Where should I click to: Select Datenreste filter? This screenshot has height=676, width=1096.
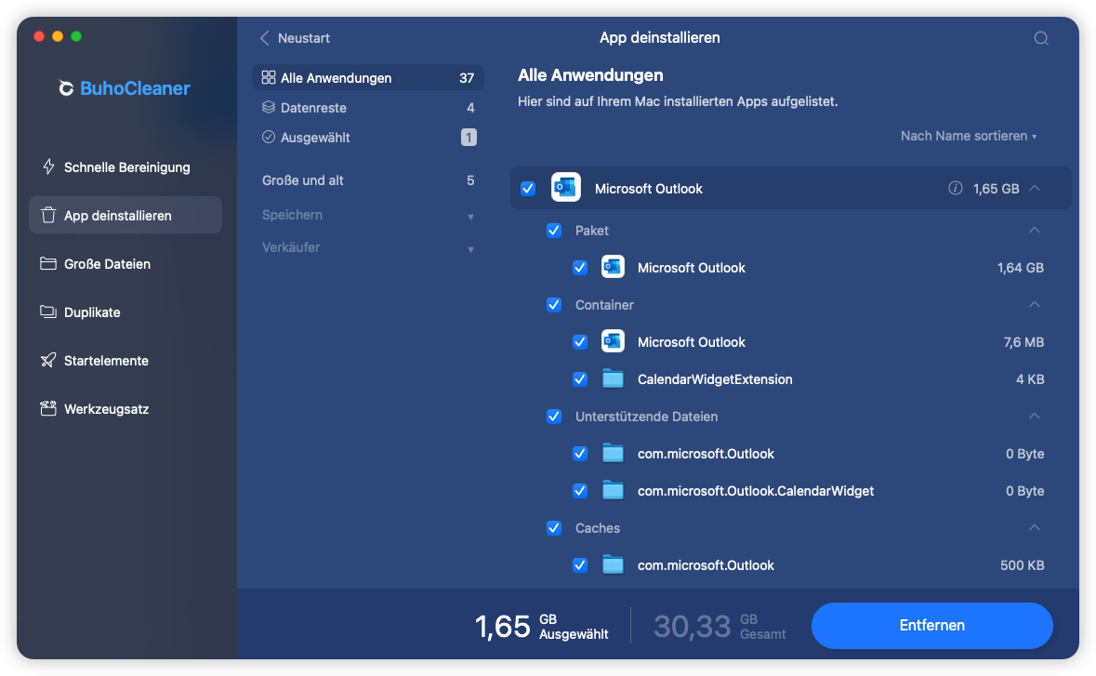point(368,108)
